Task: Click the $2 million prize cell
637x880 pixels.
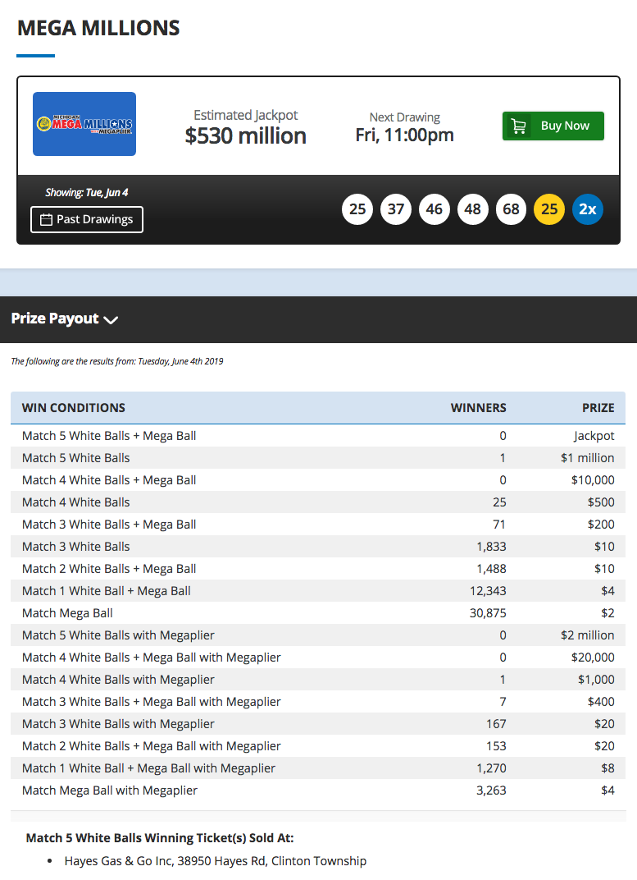Action: point(587,635)
